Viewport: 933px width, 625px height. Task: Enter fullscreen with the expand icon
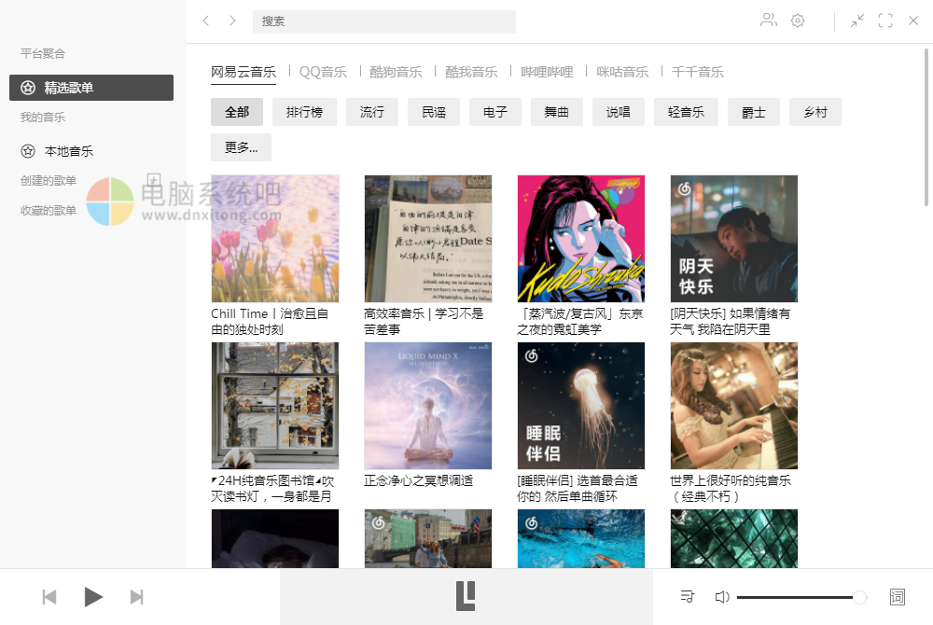pos(885,21)
